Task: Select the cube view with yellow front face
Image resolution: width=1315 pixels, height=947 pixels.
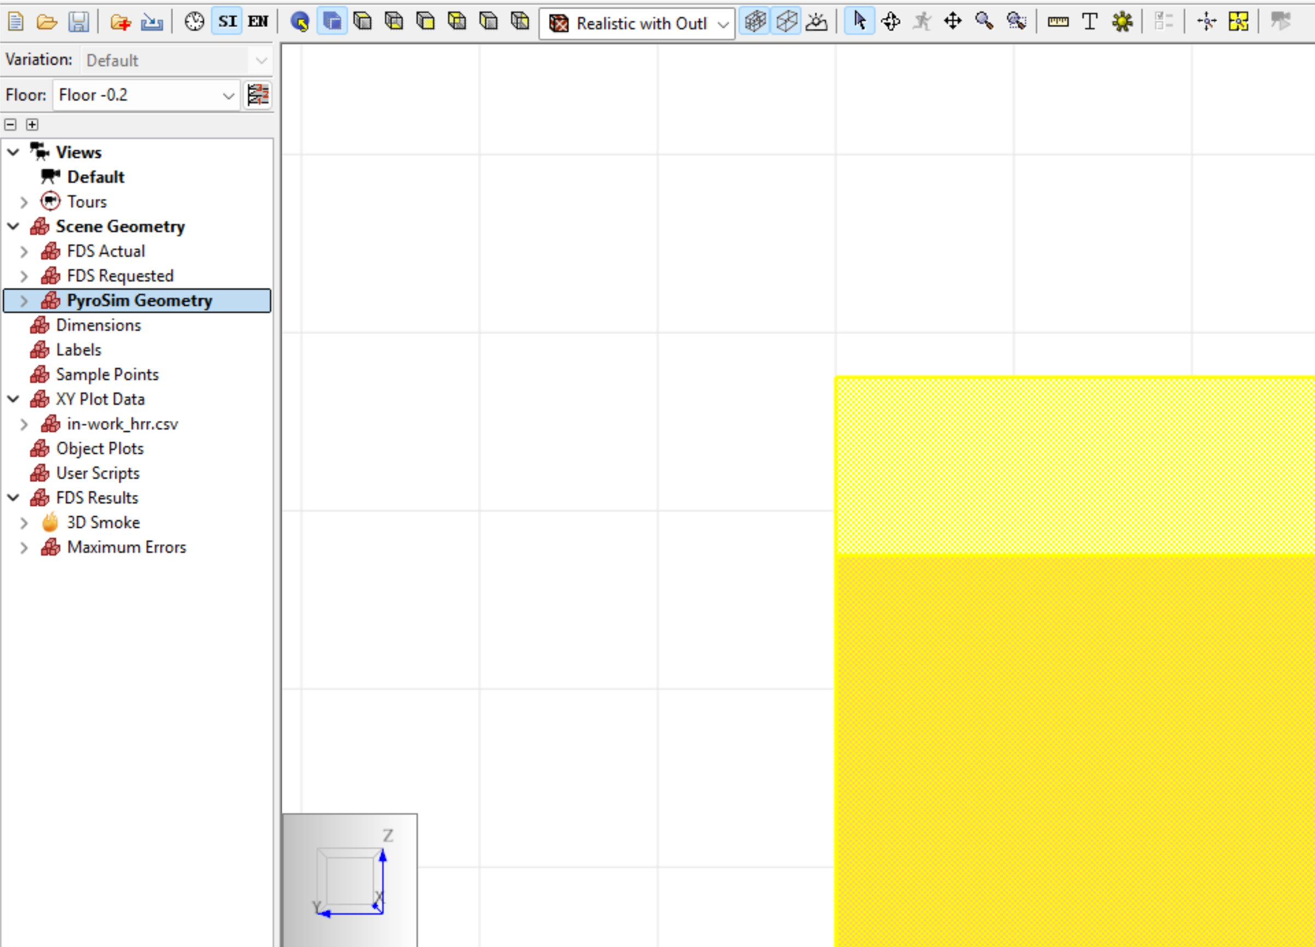Action: click(x=426, y=22)
